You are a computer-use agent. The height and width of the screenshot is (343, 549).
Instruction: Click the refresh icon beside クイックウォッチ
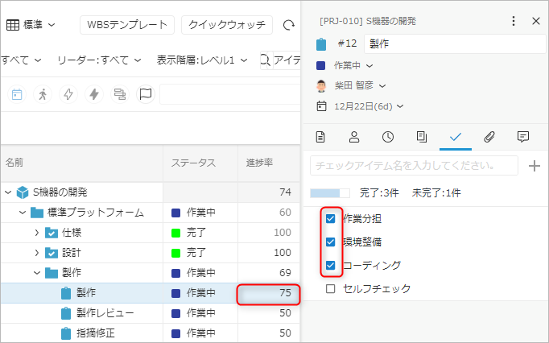pos(289,25)
